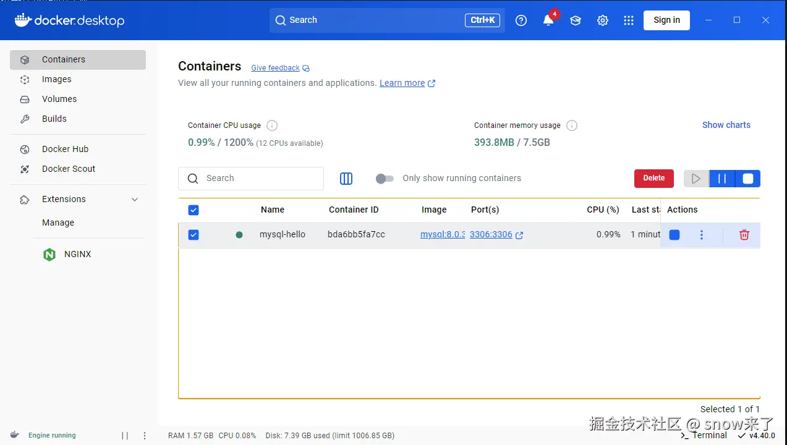This screenshot has width=787, height=445.
Task: Pause selected containers with toolbar pause button
Action: click(722, 179)
